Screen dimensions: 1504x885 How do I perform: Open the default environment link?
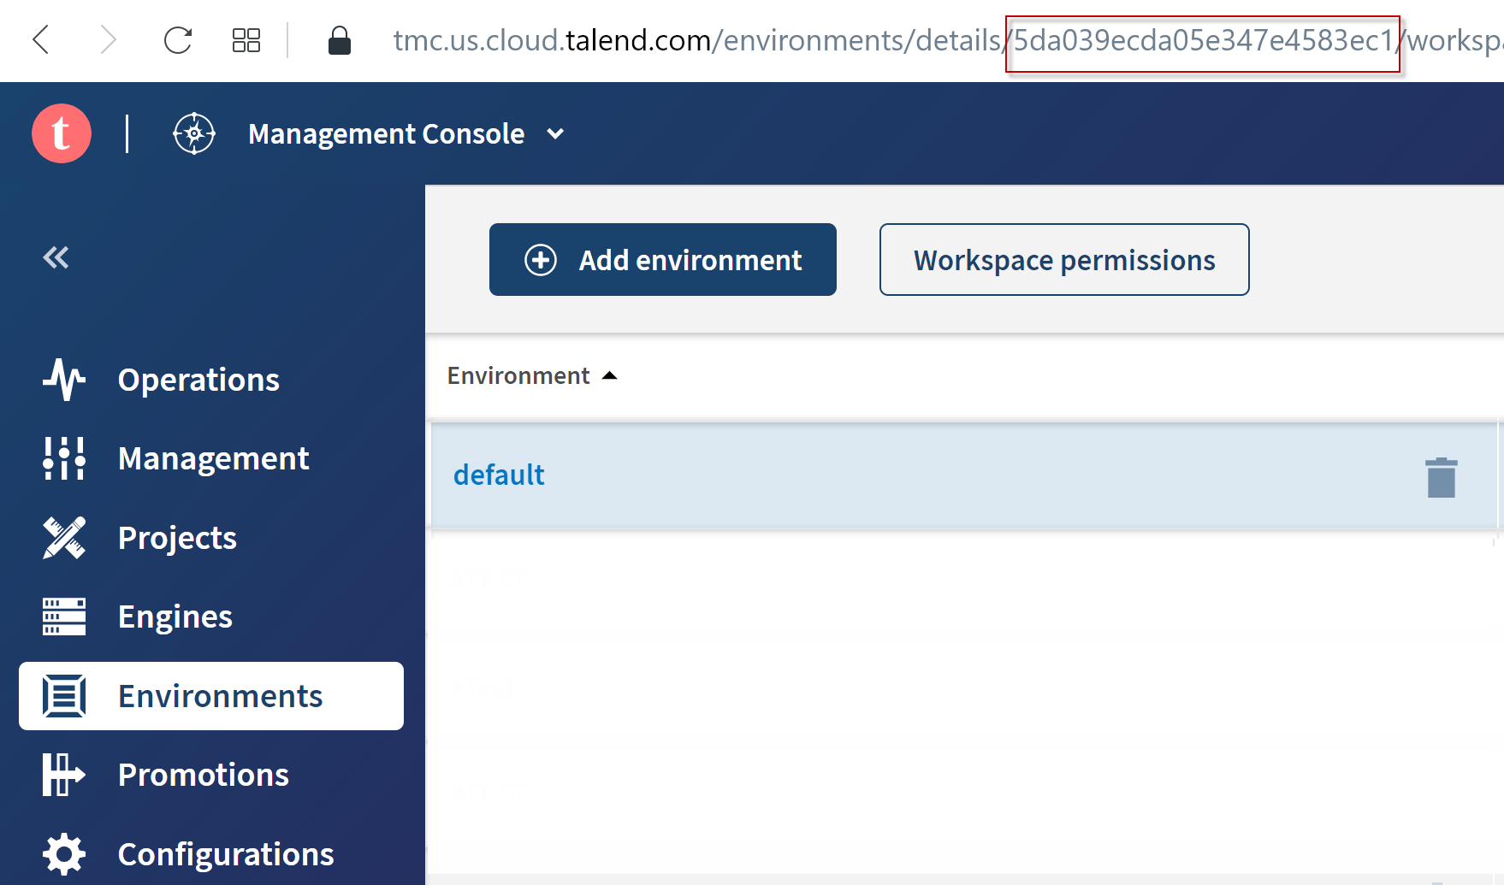tap(499, 475)
